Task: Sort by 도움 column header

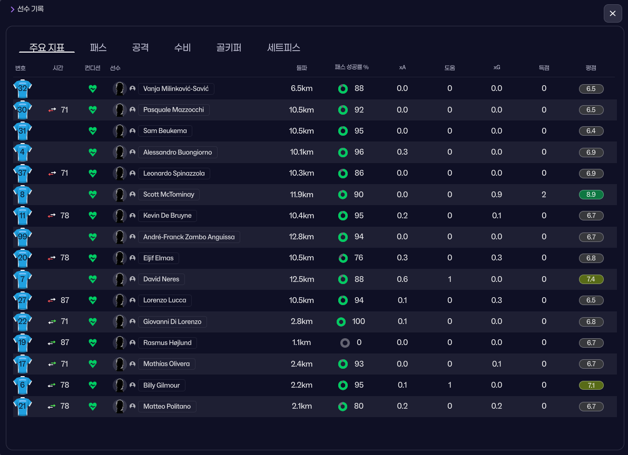Action: [449, 67]
